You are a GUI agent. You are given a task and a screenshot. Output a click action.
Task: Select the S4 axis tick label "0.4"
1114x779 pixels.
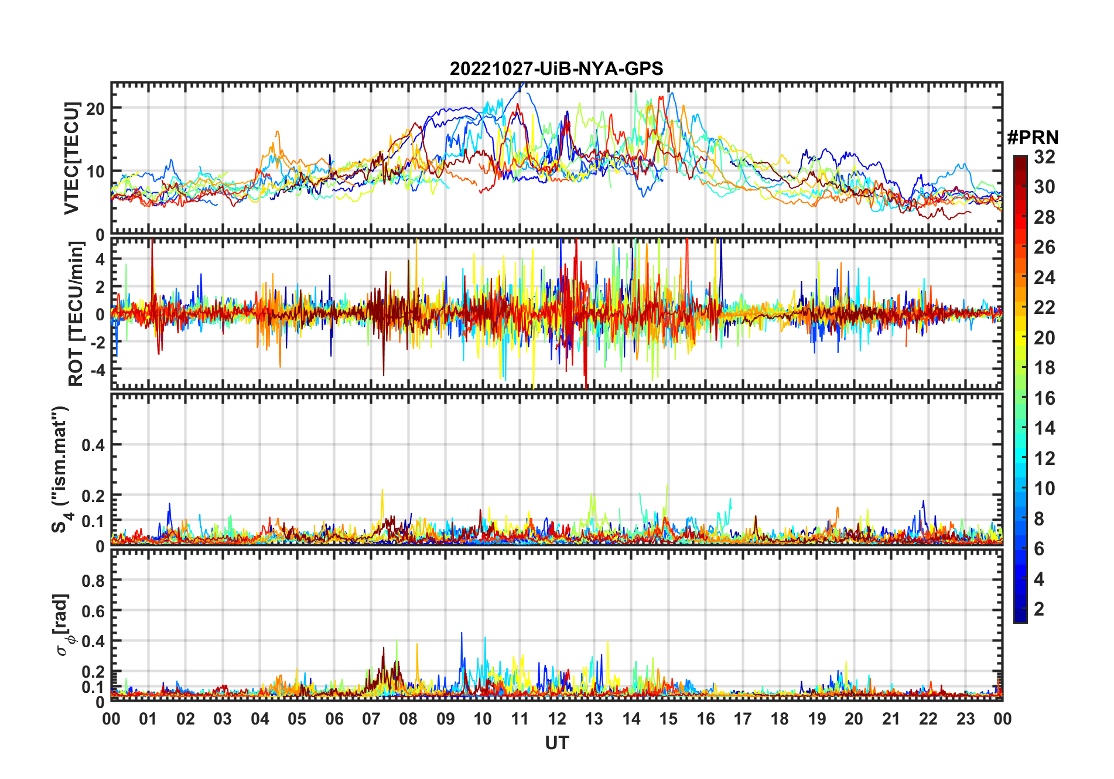(x=93, y=445)
